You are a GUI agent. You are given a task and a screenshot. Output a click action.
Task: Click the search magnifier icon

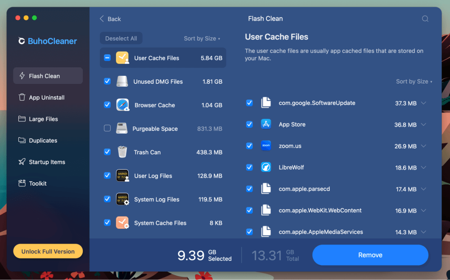point(425,19)
